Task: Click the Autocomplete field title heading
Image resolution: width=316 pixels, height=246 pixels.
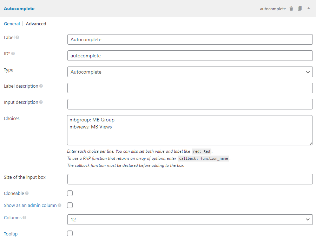Action: pos(19,8)
